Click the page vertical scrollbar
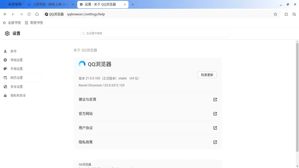The image size is (299, 168). (x=297, y=97)
